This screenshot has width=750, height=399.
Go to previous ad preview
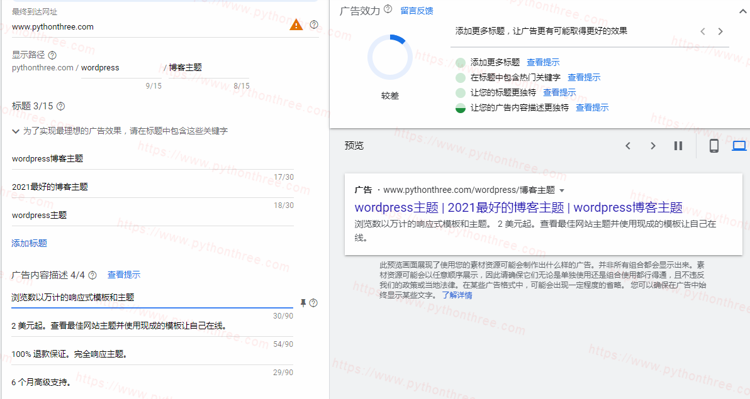[x=628, y=146]
